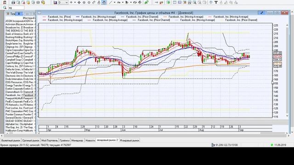Click the user accounts icon in the toolbar
The height and width of the screenshot is (165, 294).
pyautogui.click(x=5, y=2)
